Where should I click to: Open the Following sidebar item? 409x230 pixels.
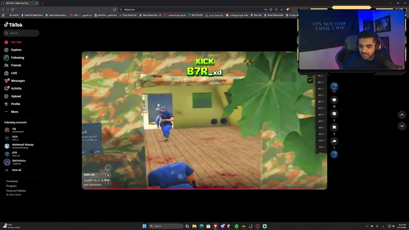(14, 57)
